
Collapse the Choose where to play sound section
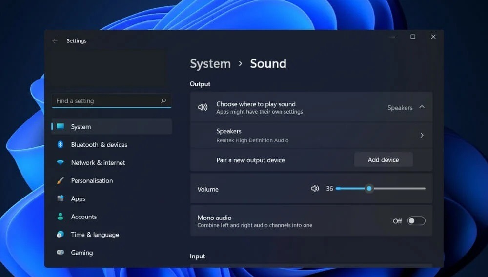422,107
